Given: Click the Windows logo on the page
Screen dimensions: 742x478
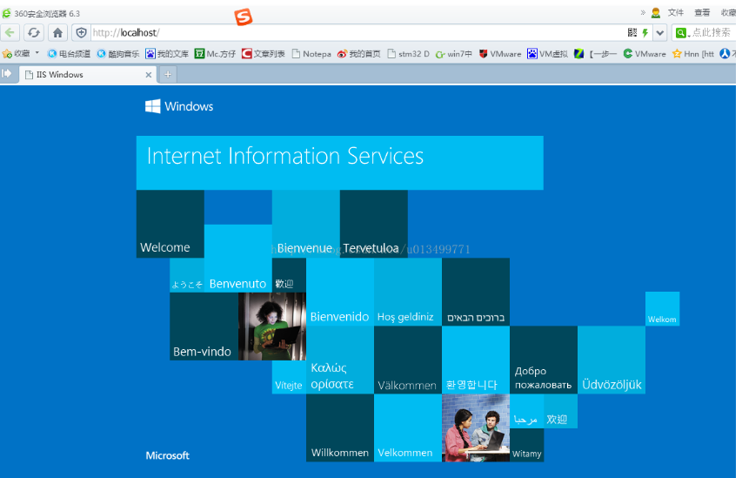Looking at the screenshot, I should (x=179, y=106).
